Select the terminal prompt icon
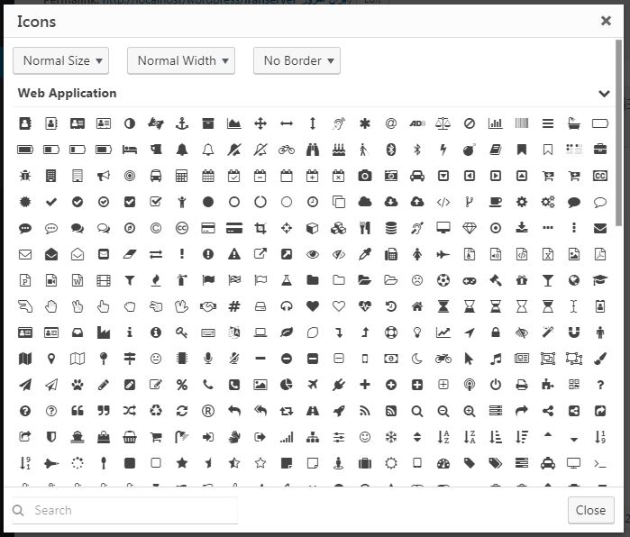 click(x=600, y=464)
